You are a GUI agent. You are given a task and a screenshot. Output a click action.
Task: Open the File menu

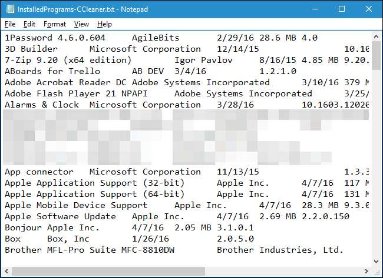point(10,24)
